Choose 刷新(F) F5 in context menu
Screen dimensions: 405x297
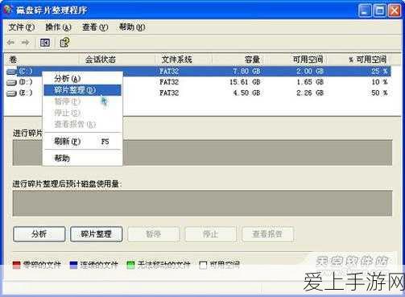pyautogui.click(x=82, y=141)
